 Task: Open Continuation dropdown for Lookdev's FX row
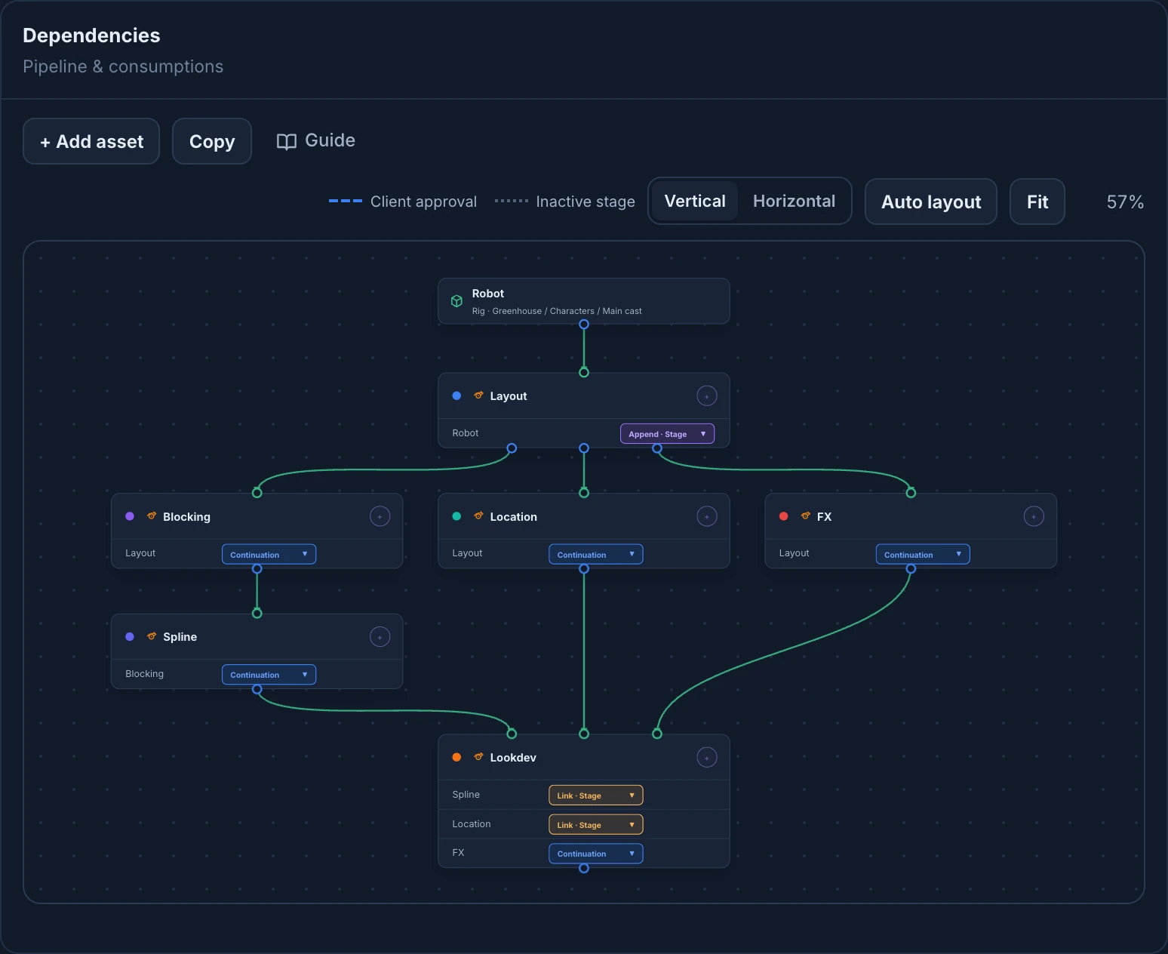click(x=596, y=854)
